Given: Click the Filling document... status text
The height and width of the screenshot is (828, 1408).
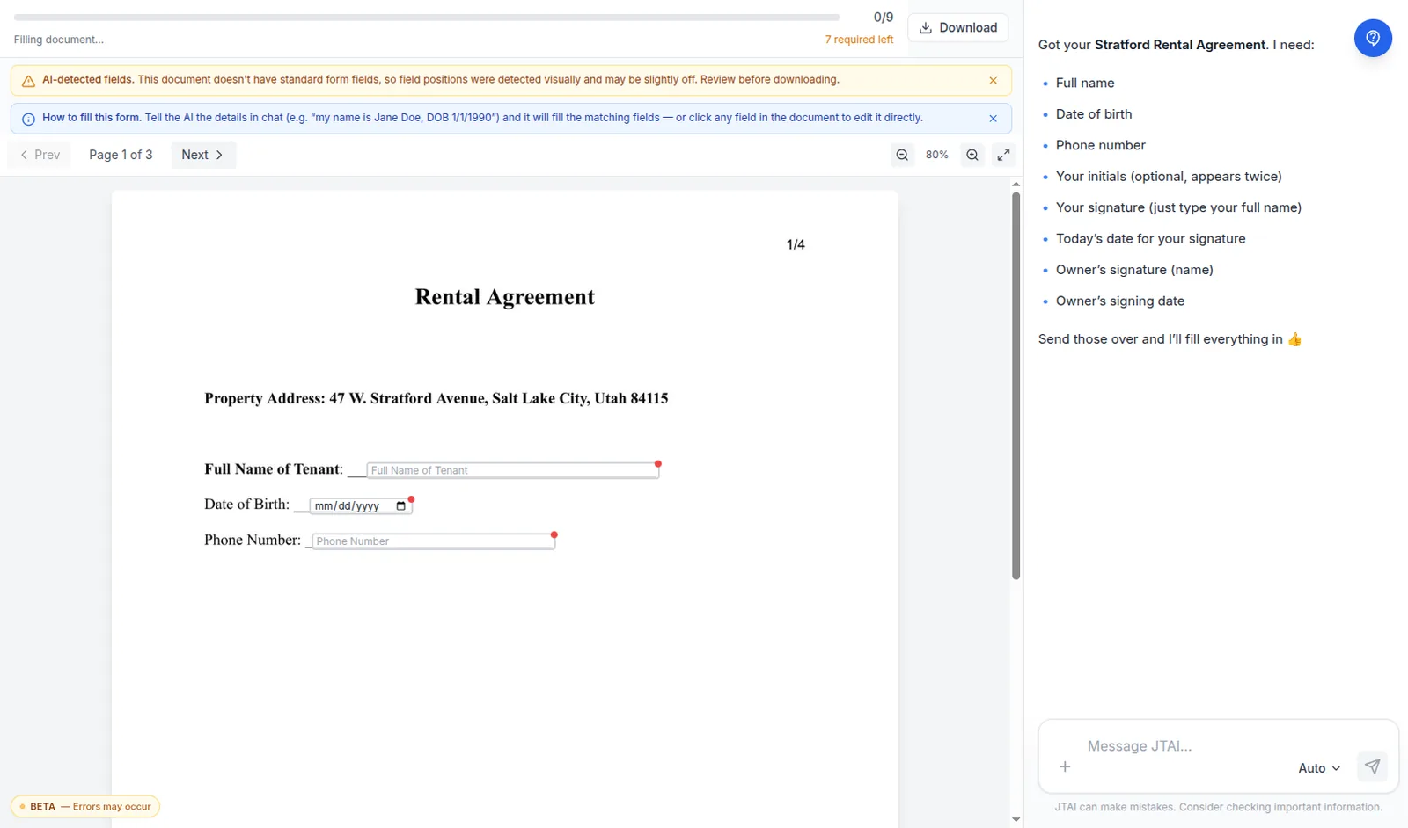Looking at the screenshot, I should tap(59, 40).
